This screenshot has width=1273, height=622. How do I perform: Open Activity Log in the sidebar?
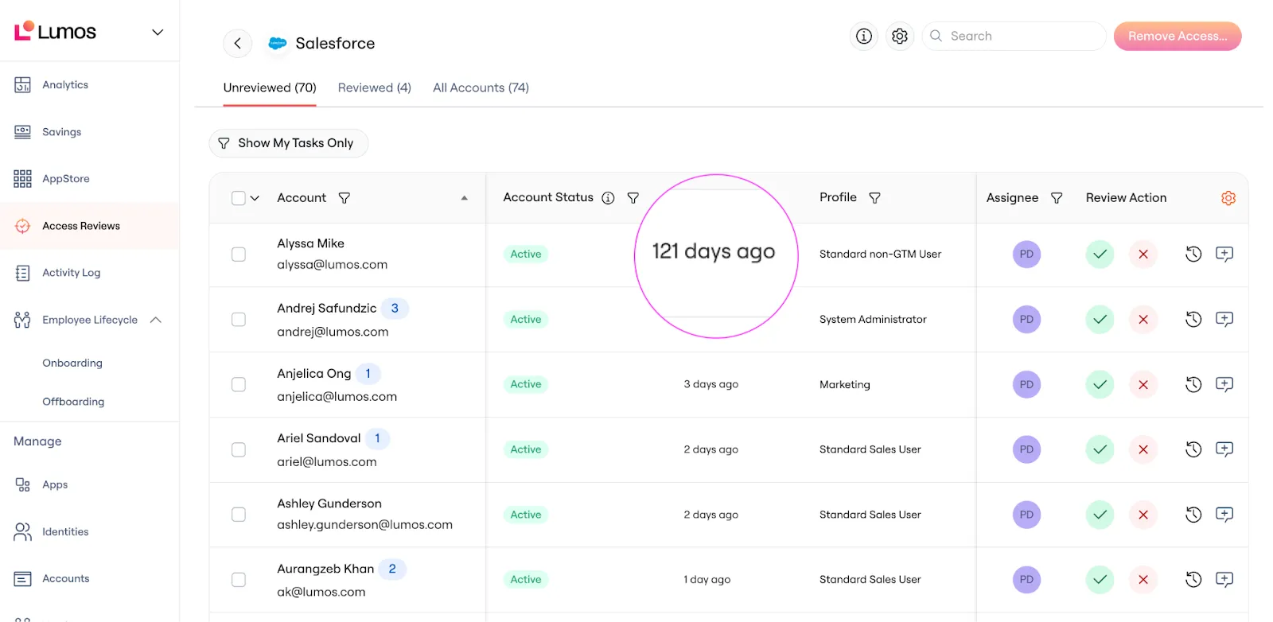[x=89, y=273]
